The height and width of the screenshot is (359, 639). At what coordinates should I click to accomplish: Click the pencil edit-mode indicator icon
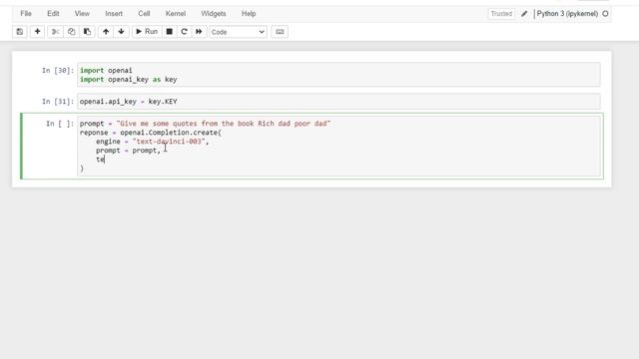coord(524,14)
